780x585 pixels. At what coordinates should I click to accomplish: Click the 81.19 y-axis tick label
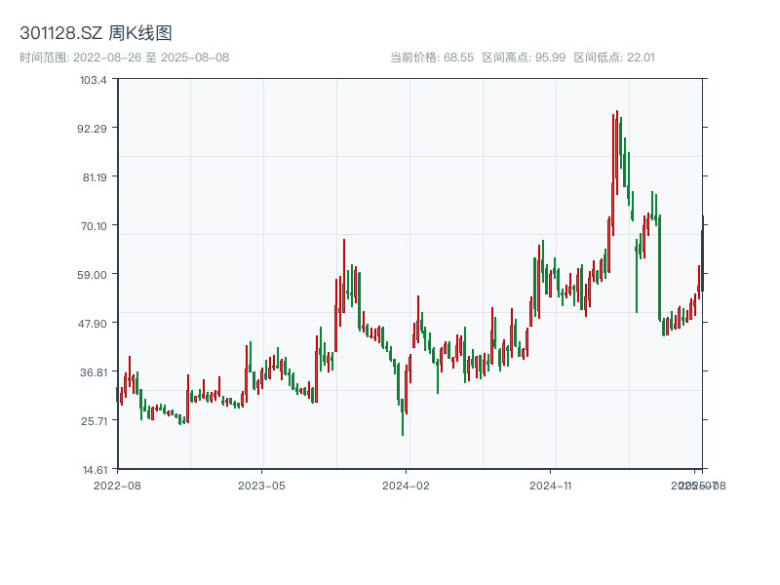coord(94,176)
